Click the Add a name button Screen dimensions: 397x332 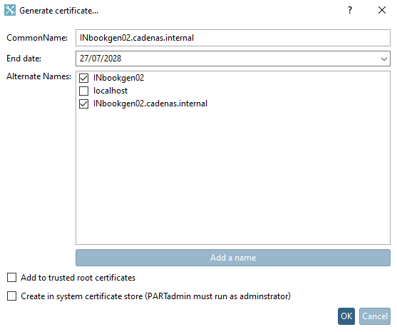coord(232,258)
